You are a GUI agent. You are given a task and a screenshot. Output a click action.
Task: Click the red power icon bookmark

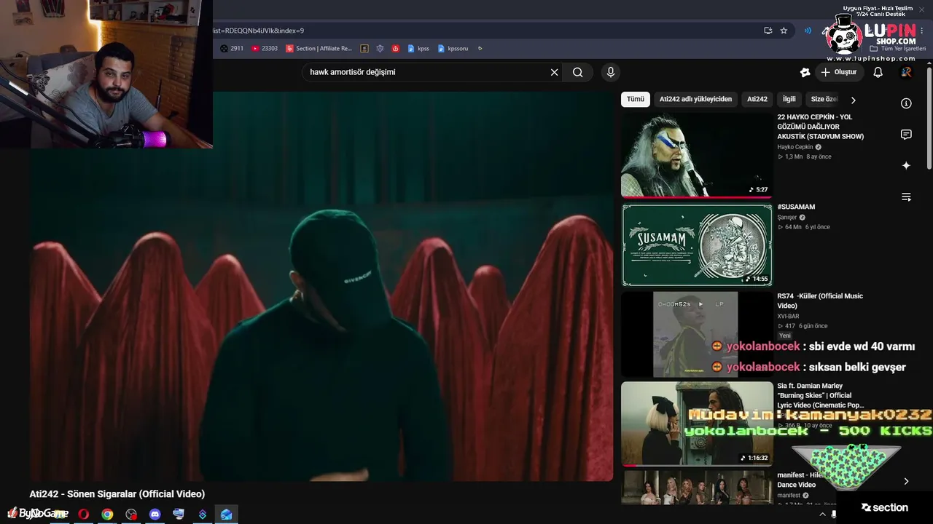coord(396,49)
